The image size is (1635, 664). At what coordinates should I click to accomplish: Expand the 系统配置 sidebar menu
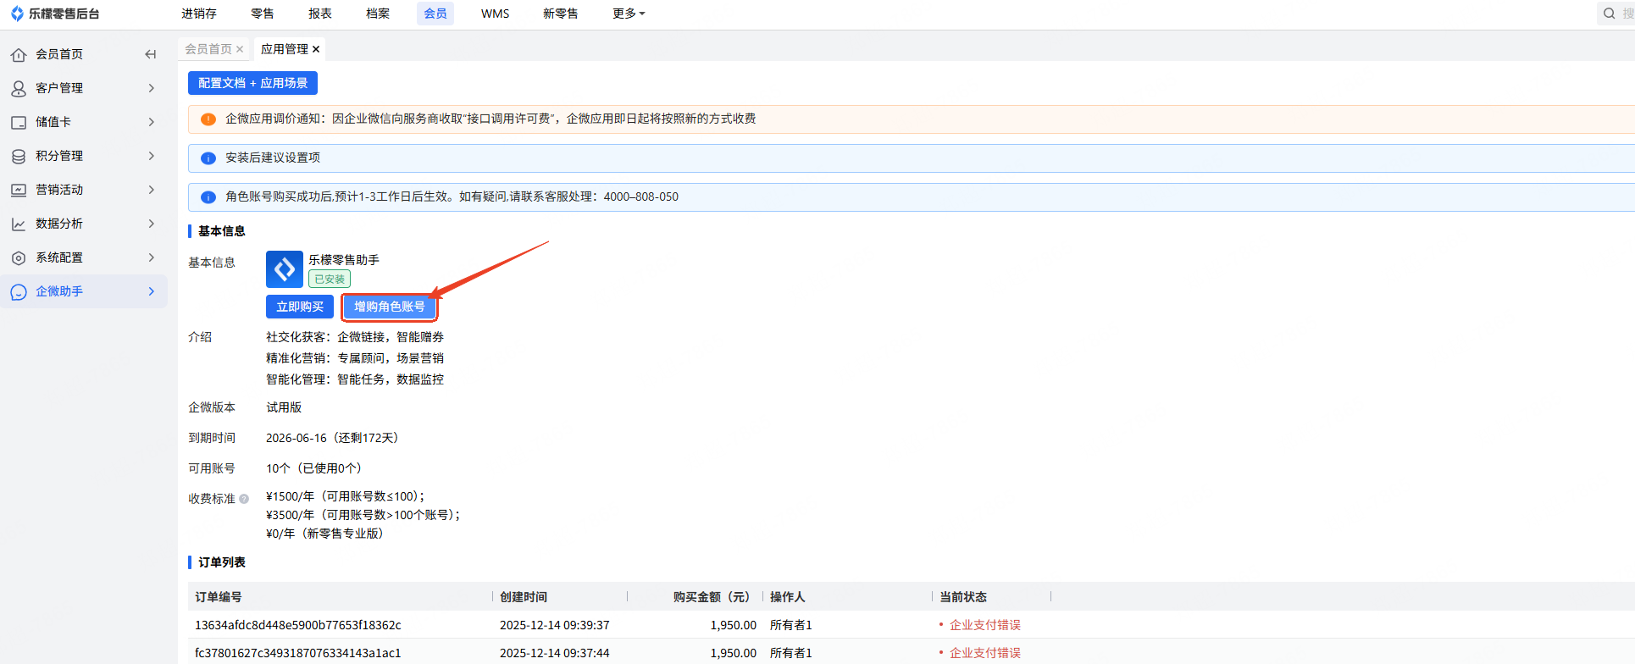coord(152,257)
